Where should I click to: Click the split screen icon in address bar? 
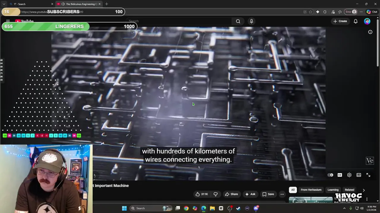[305, 12]
